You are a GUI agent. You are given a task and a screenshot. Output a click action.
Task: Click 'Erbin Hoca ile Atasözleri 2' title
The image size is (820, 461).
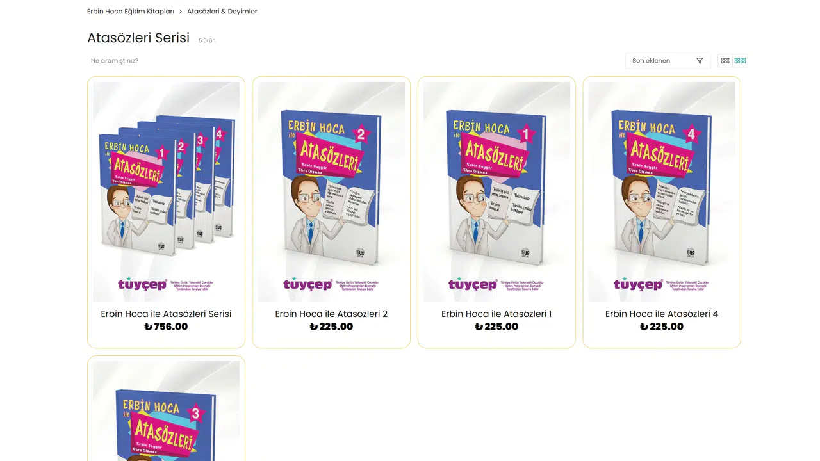(331, 314)
